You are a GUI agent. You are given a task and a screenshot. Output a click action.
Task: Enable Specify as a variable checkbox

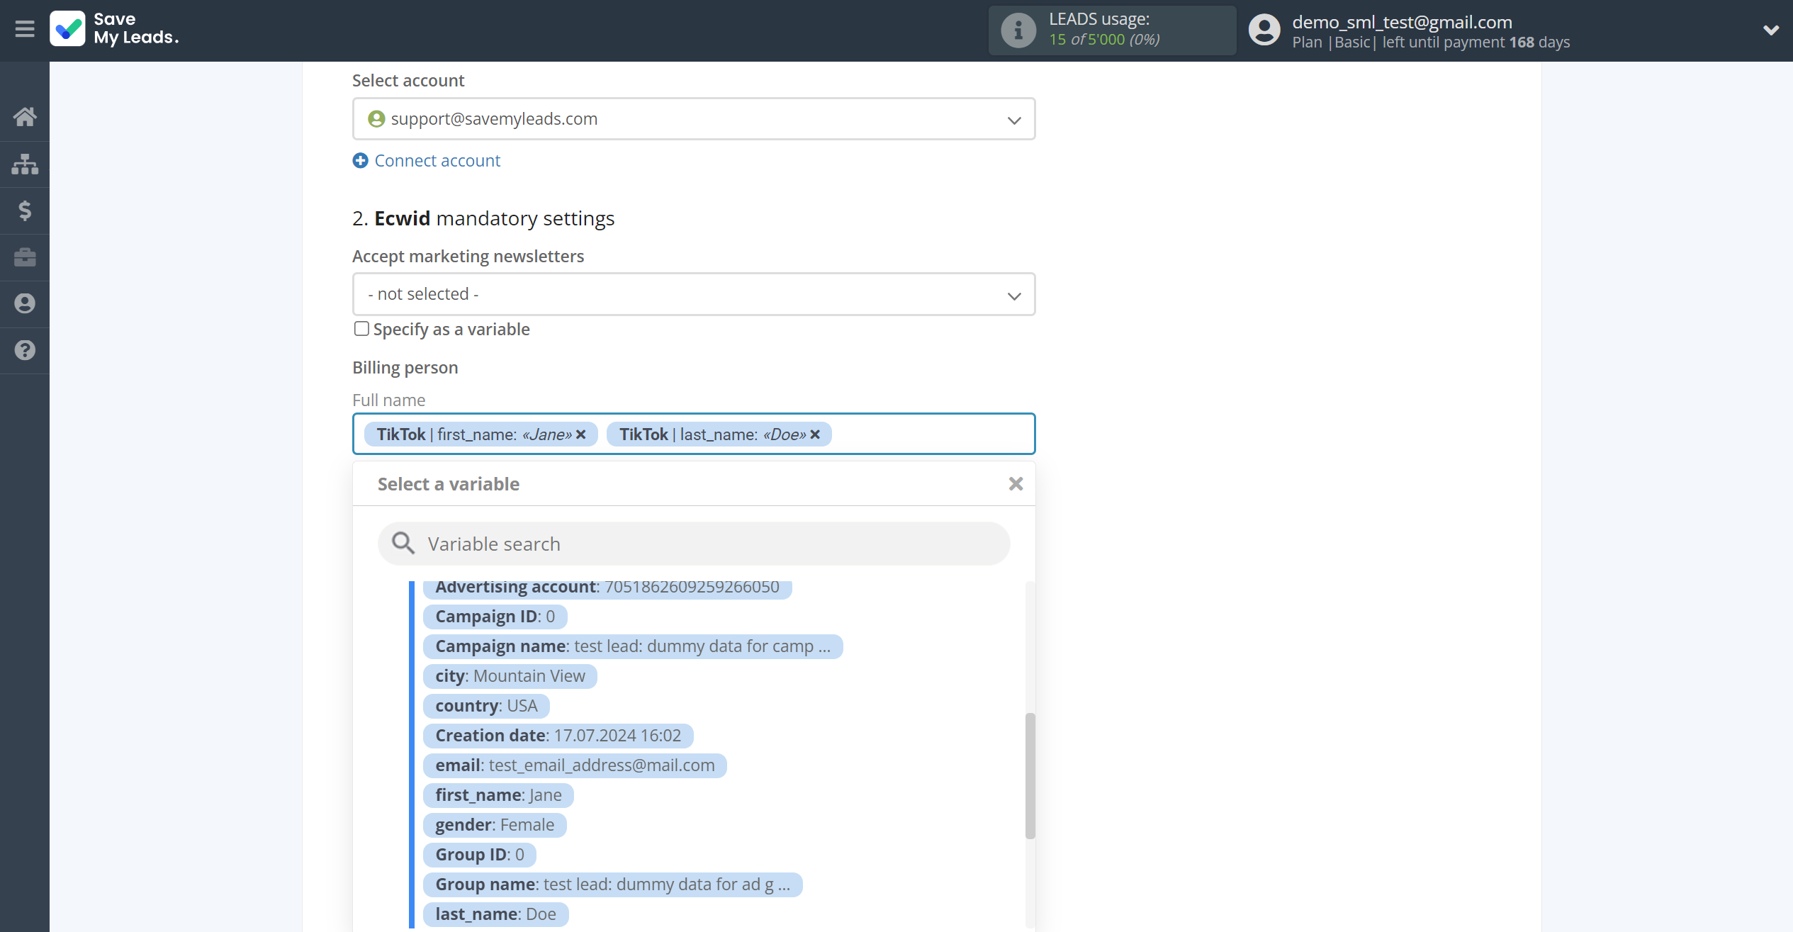(361, 329)
